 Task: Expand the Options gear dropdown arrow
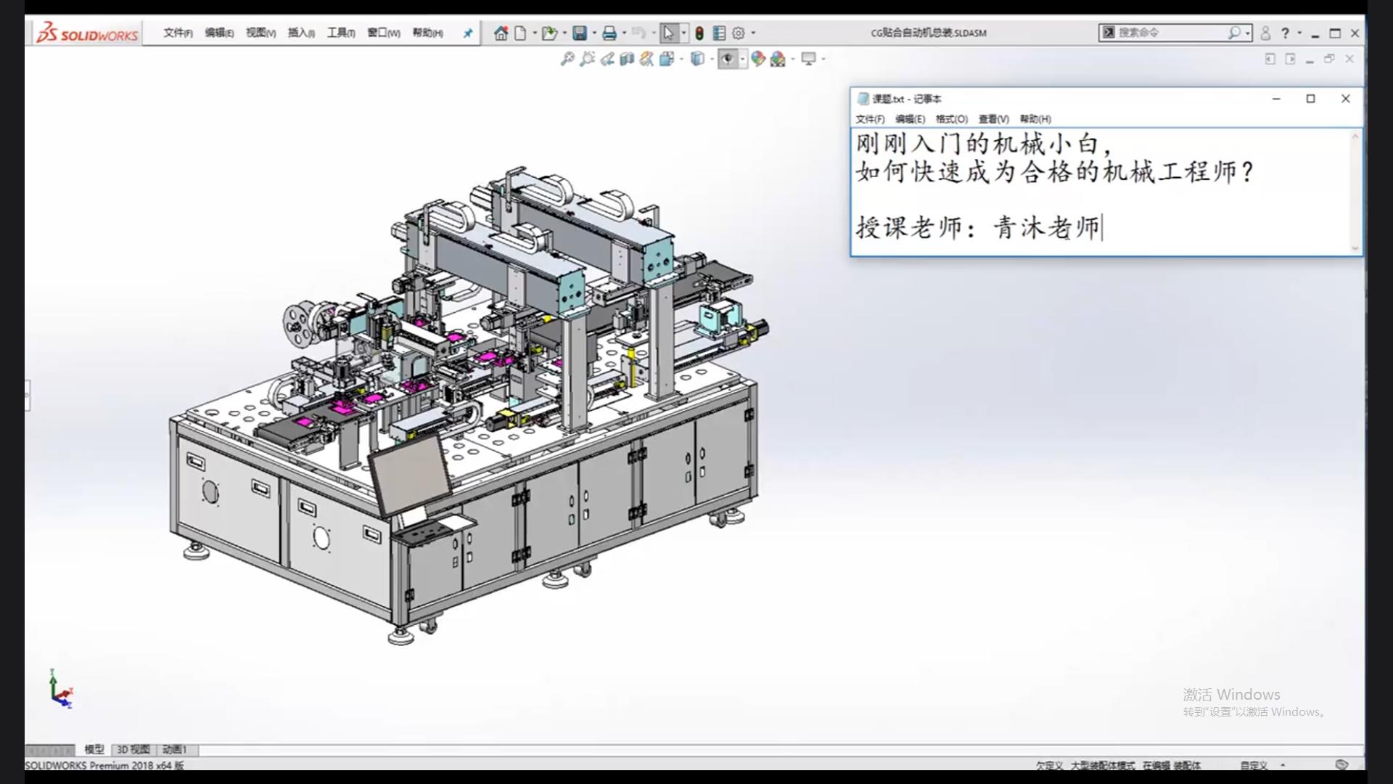pyautogui.click(x=753, y=33)
